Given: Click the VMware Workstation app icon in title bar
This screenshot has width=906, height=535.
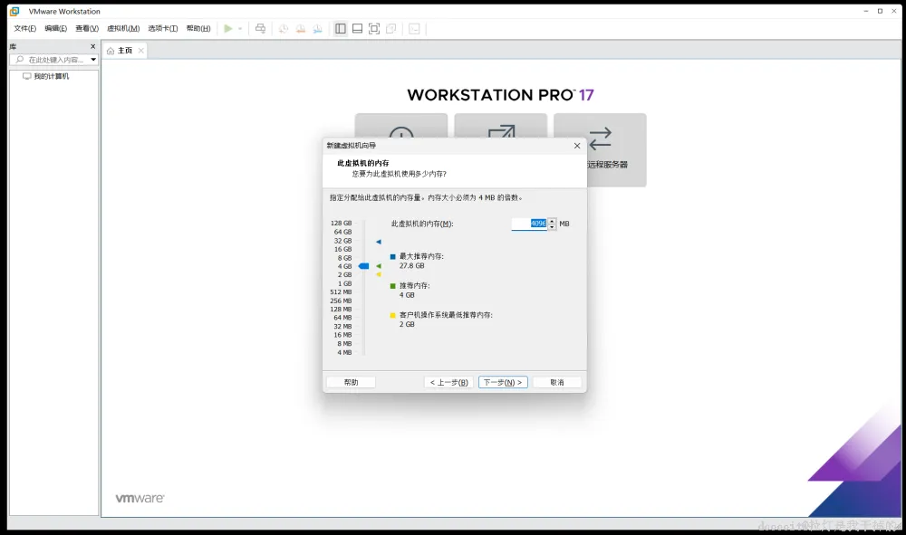Looking at the screenshot, I should [x=14, y=11].
